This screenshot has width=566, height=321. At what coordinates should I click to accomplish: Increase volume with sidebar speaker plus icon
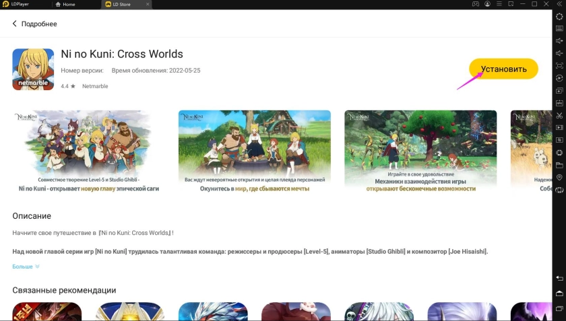(559, 41)
